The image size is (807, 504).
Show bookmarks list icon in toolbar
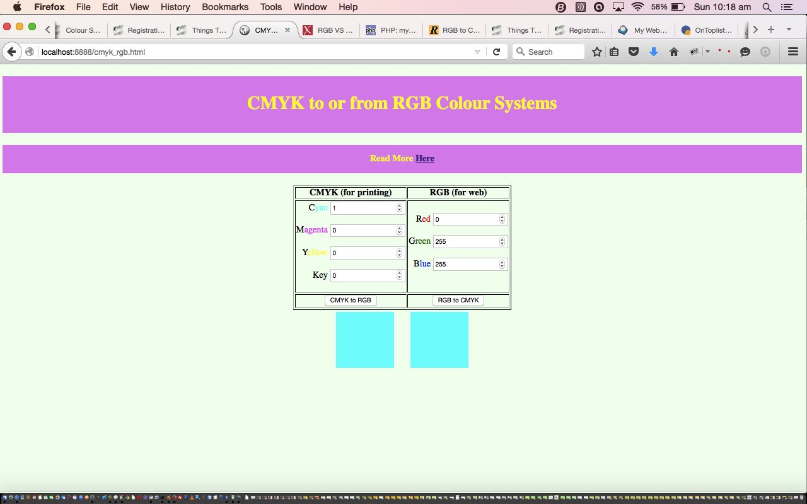[x=614, y=52]
